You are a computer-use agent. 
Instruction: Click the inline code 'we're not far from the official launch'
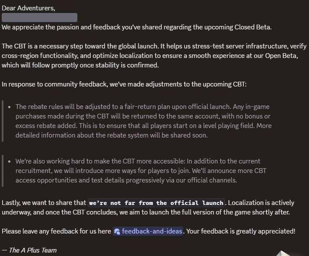pyautogui.click(x=156, y=203)
